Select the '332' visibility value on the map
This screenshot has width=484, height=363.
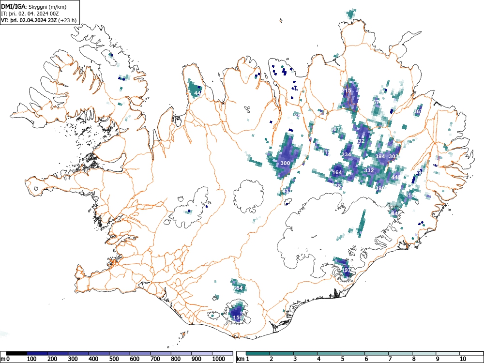pos(369,170)
